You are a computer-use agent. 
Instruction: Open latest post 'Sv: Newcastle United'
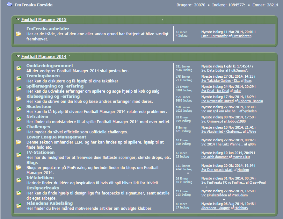pyautogui.click(x=217, y=101)
